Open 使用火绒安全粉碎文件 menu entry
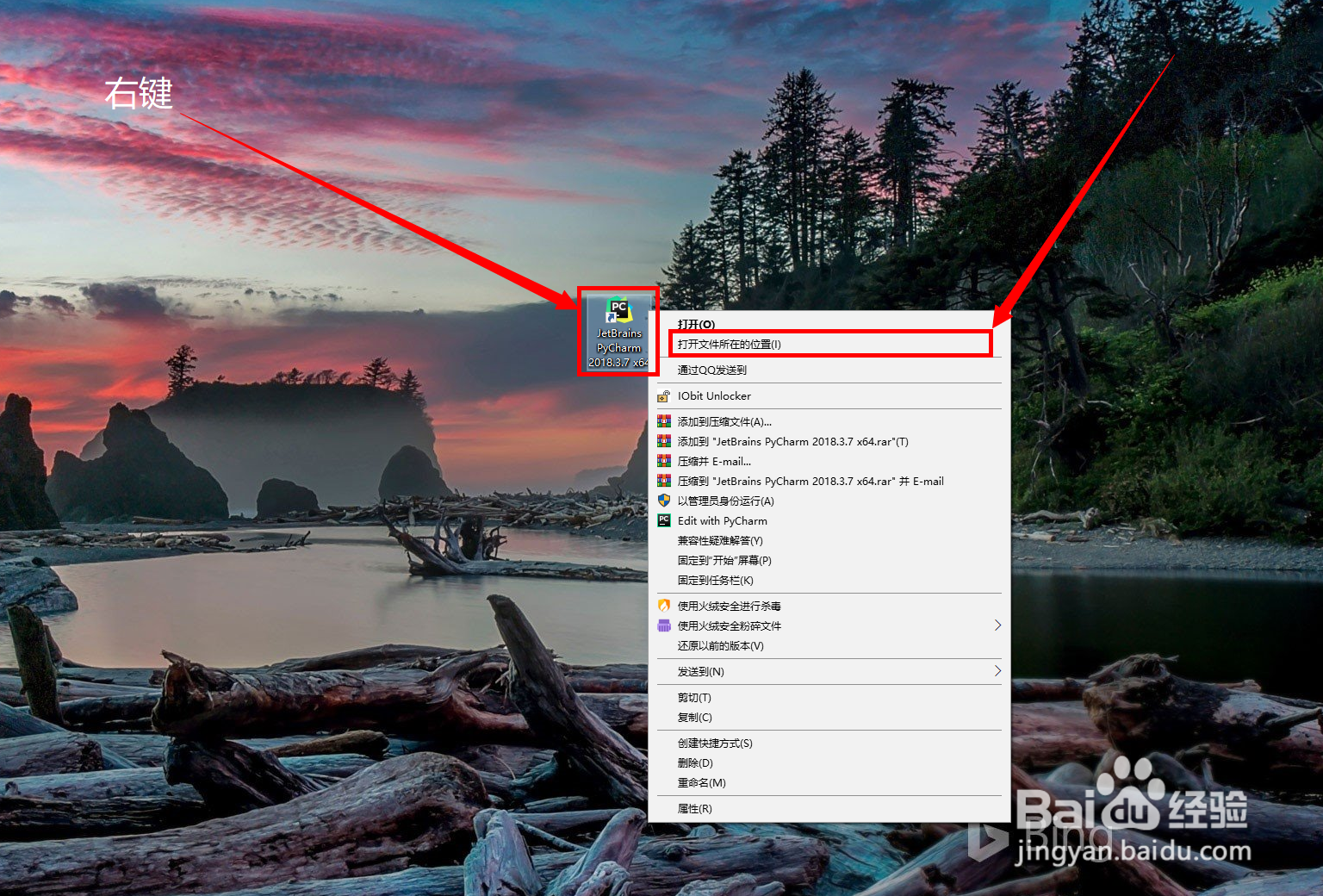 tap(829, 625)
